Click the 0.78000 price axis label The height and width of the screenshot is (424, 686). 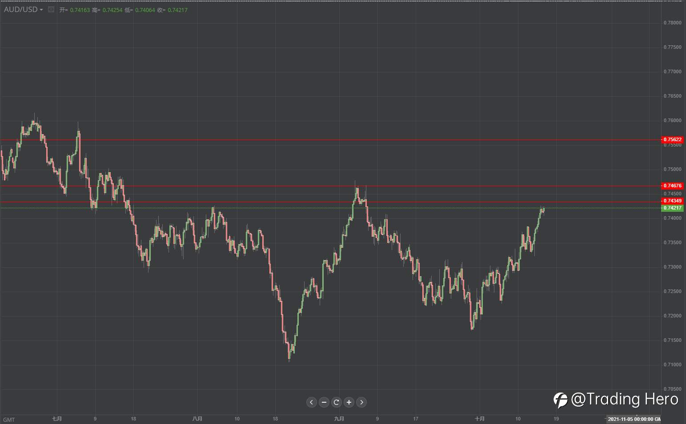pyautogui.click(x=672, y=23)
